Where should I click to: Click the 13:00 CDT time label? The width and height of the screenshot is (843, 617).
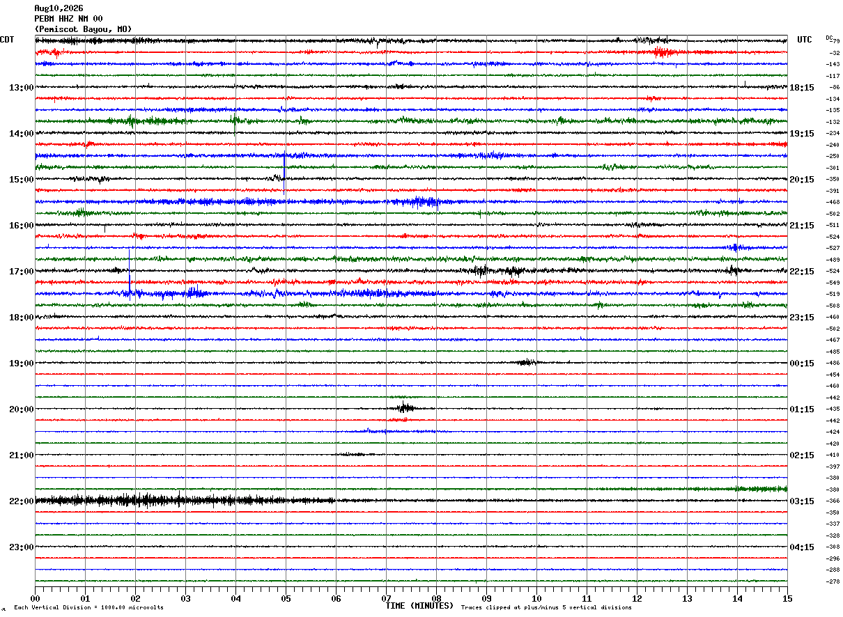point(21,88)
